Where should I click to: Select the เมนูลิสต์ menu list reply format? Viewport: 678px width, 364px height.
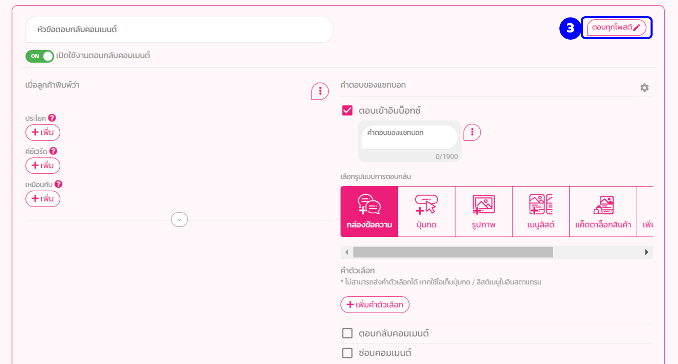540,211
